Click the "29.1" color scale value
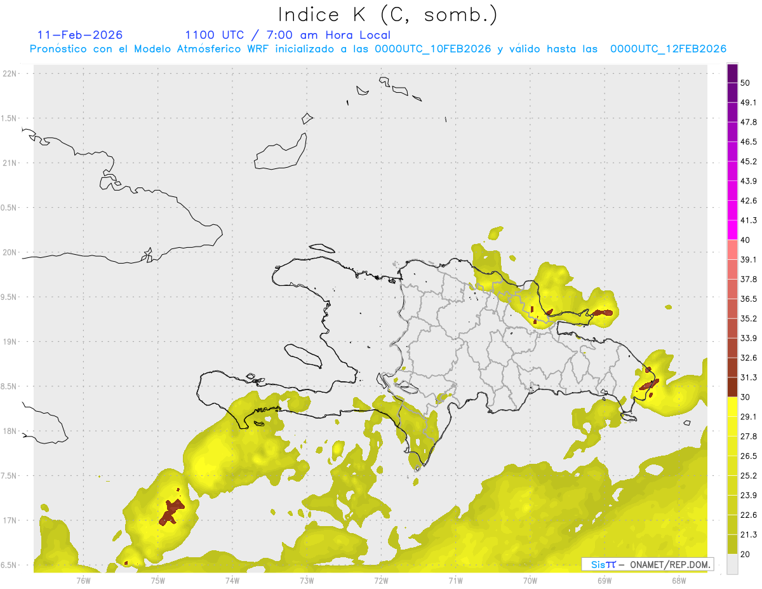 (x=749, y=417)
